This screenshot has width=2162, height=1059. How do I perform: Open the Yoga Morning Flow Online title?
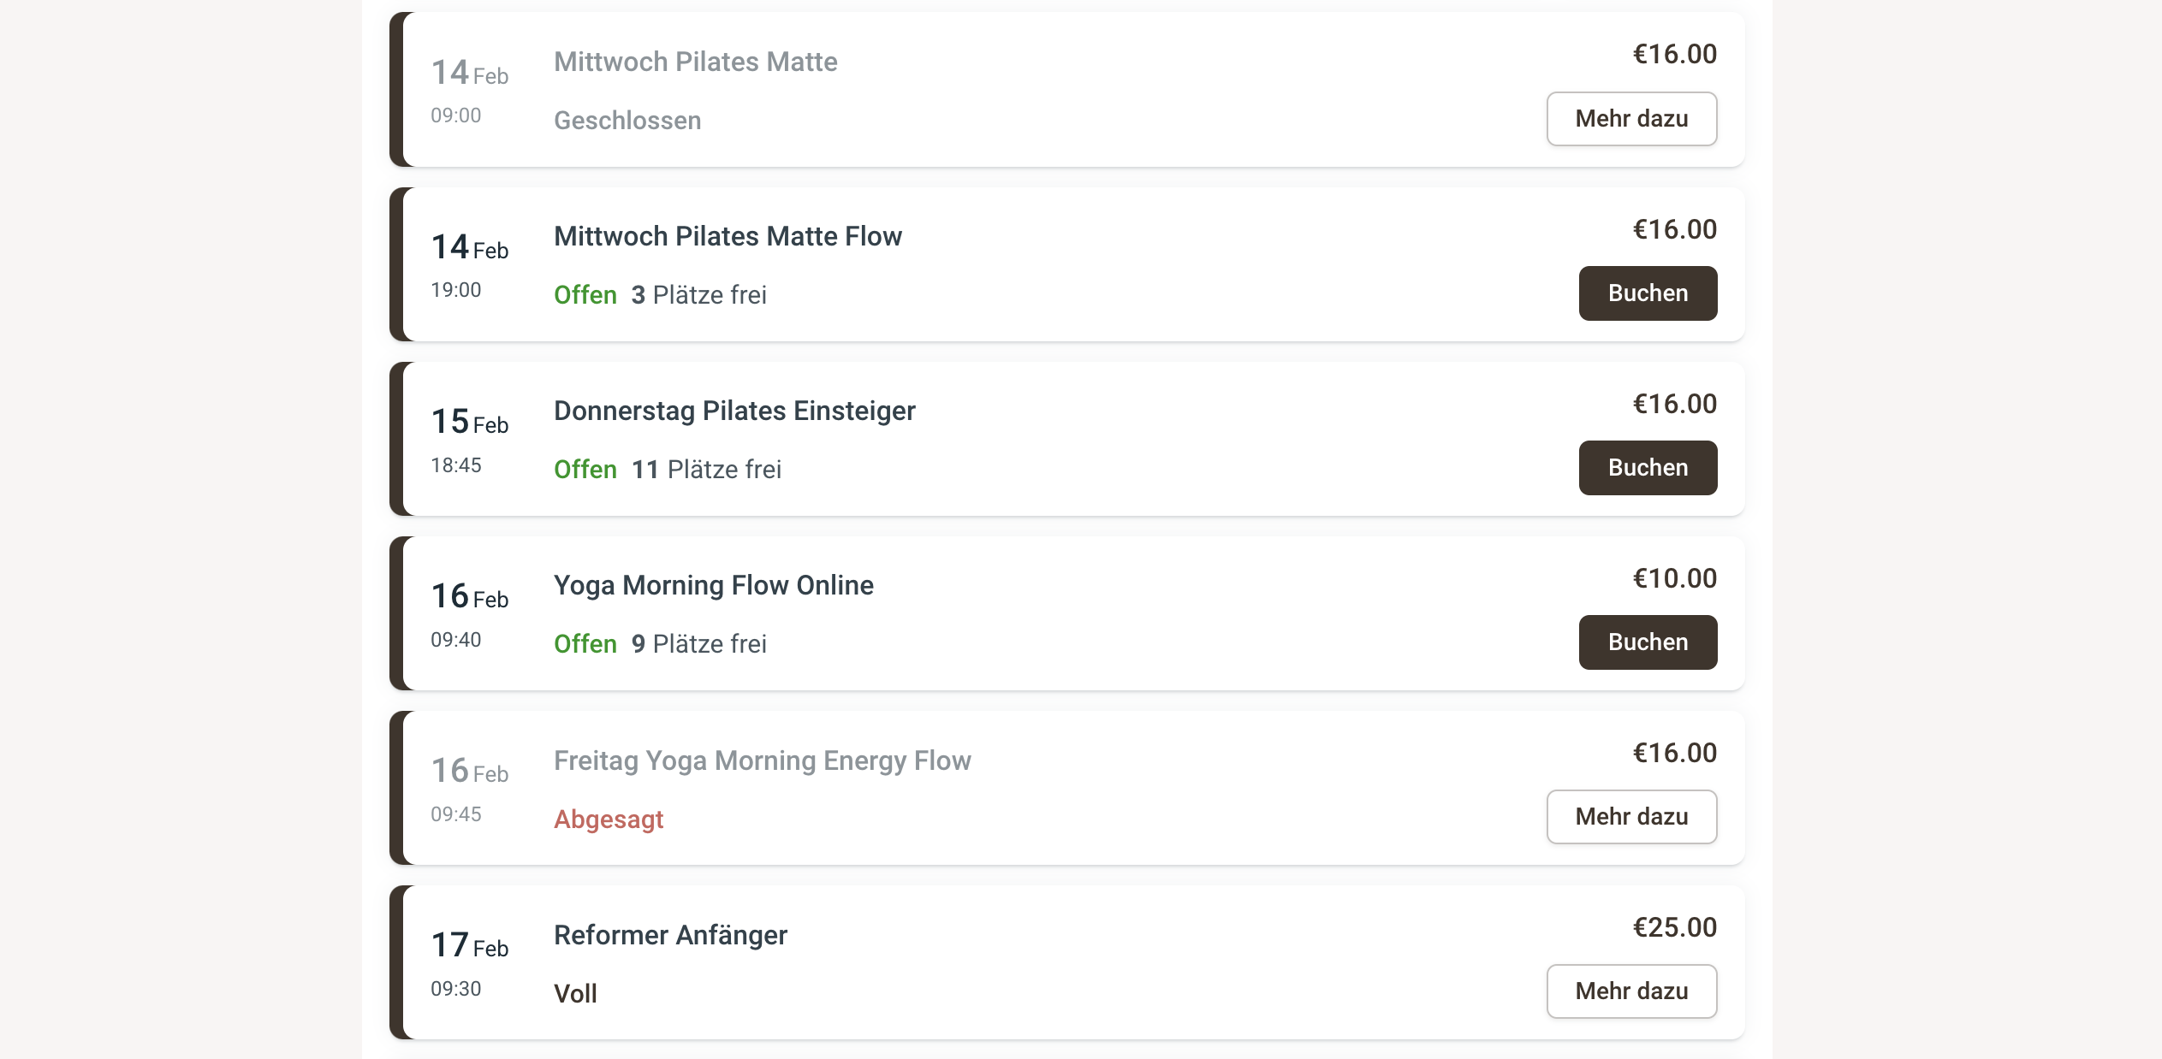click(713, 585)
